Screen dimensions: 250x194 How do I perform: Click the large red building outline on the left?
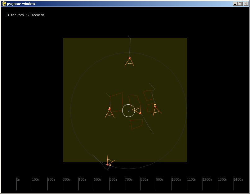[116, 102]
